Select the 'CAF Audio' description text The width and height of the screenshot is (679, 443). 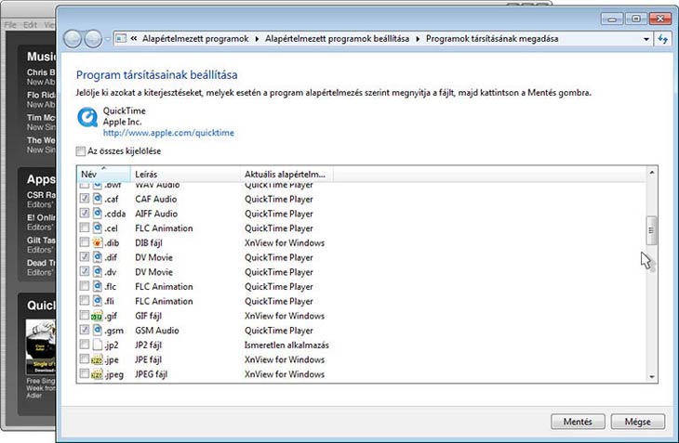tap(156, 200)
